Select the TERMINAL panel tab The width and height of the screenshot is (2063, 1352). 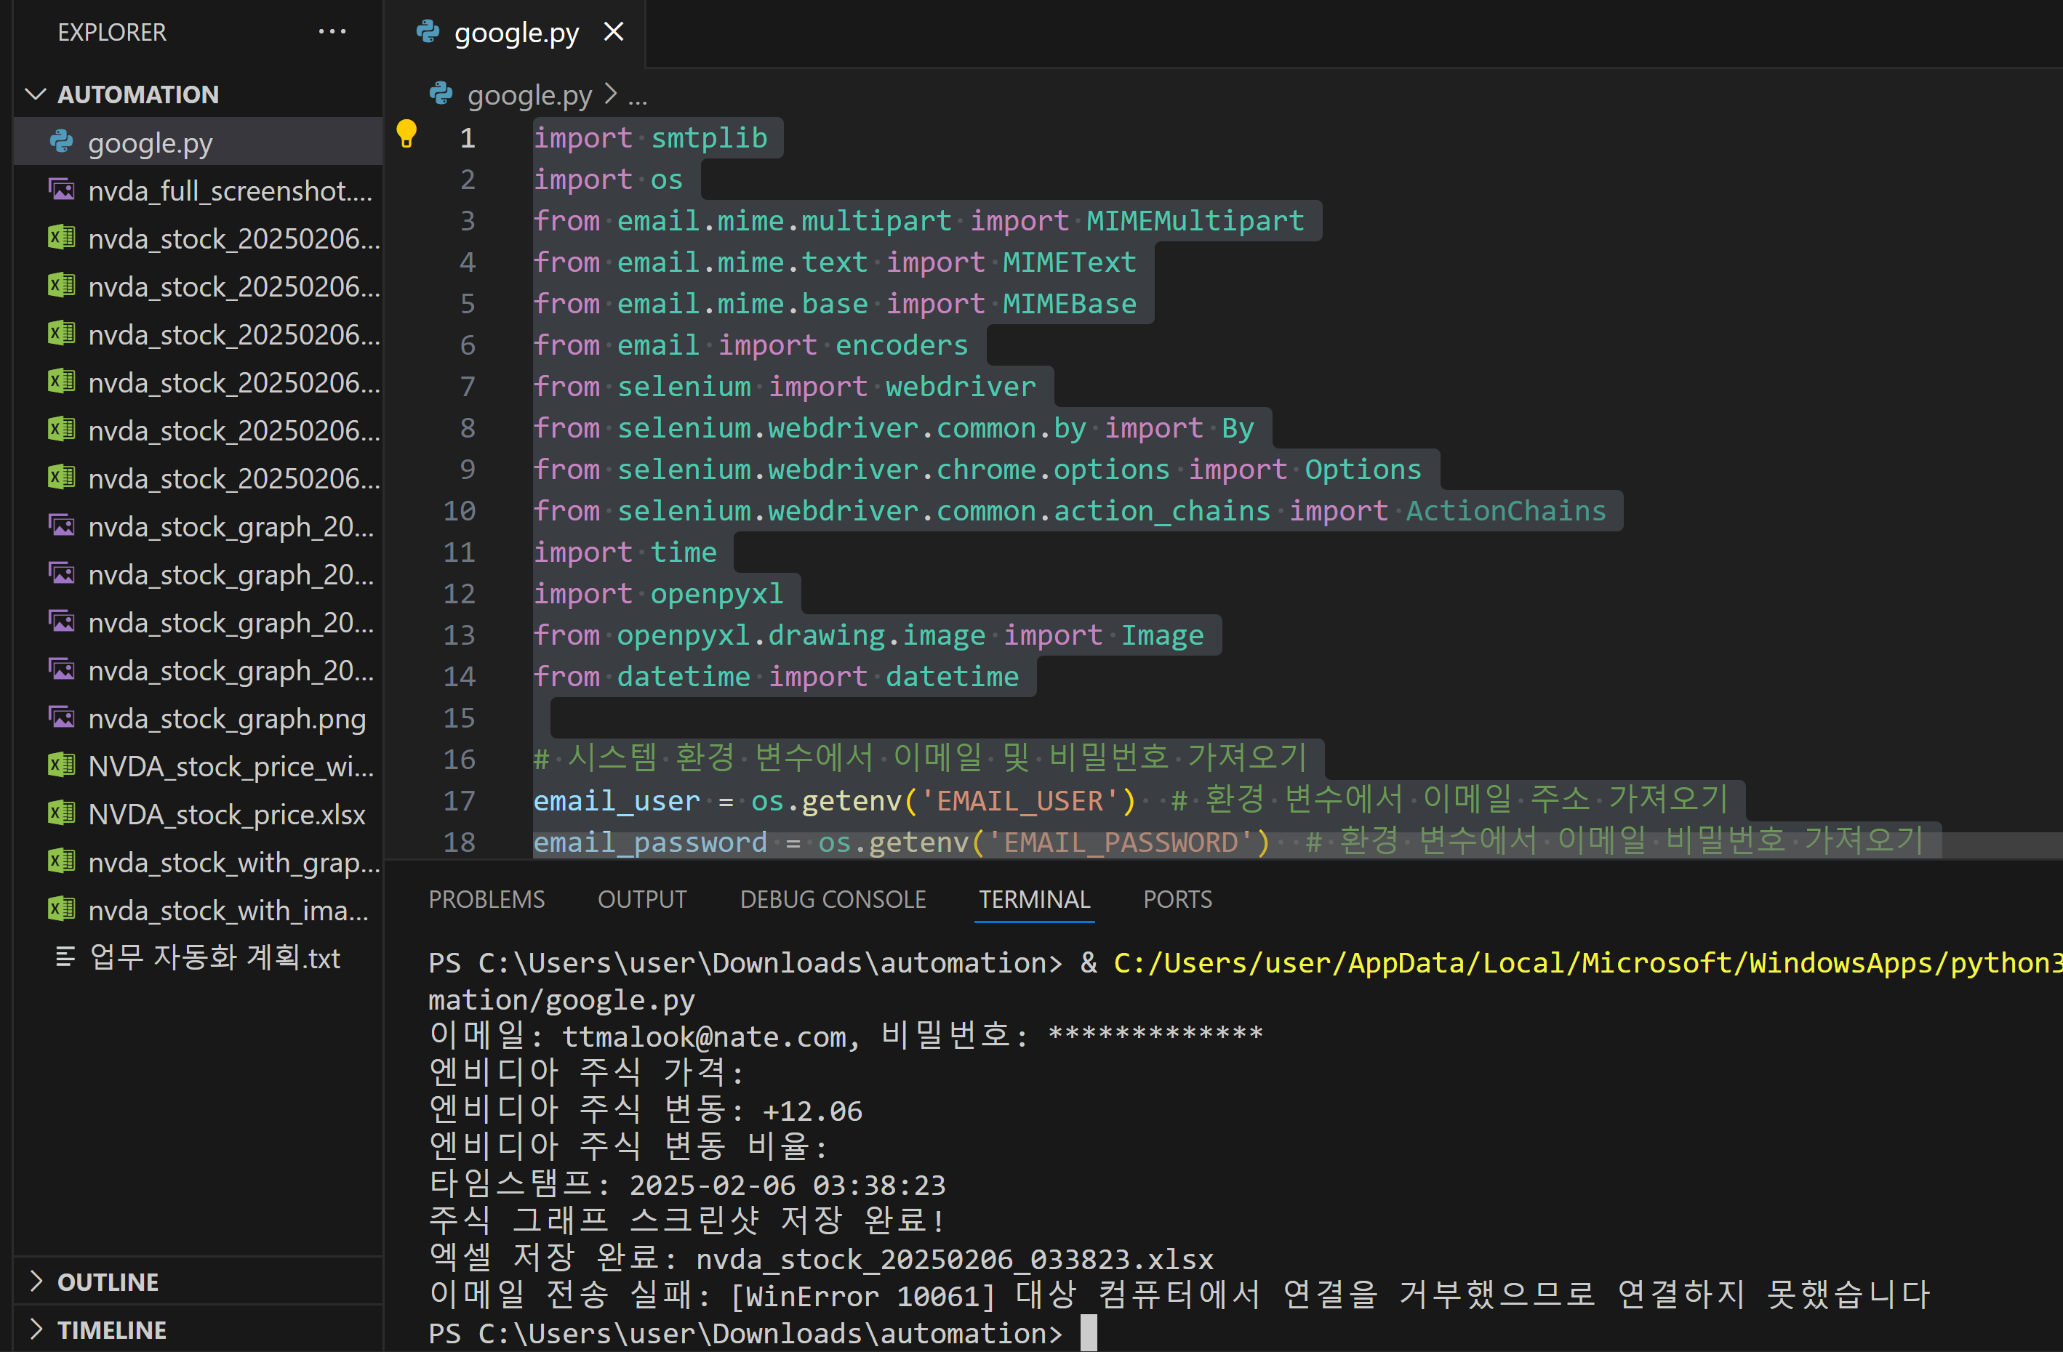pyautogui.click(x=1034, y=900)
